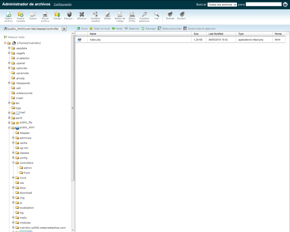Screen dimensions: 290x232
Task: Sort by Last Modified column header
Action: tap(221, 34)
